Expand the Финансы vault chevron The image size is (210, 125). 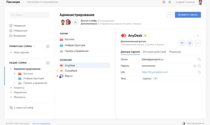(11, 97)
